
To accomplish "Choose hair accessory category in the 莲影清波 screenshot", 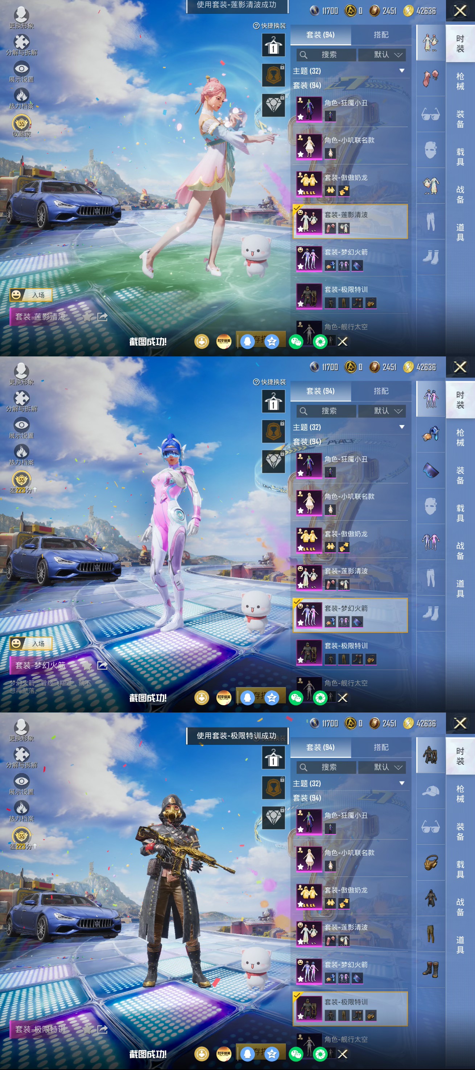I will pos(431,78).
